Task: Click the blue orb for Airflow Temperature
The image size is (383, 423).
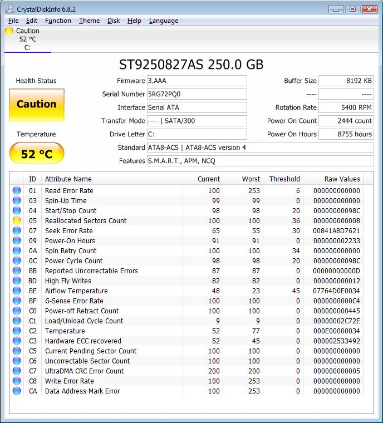Action: click(17, 291)
